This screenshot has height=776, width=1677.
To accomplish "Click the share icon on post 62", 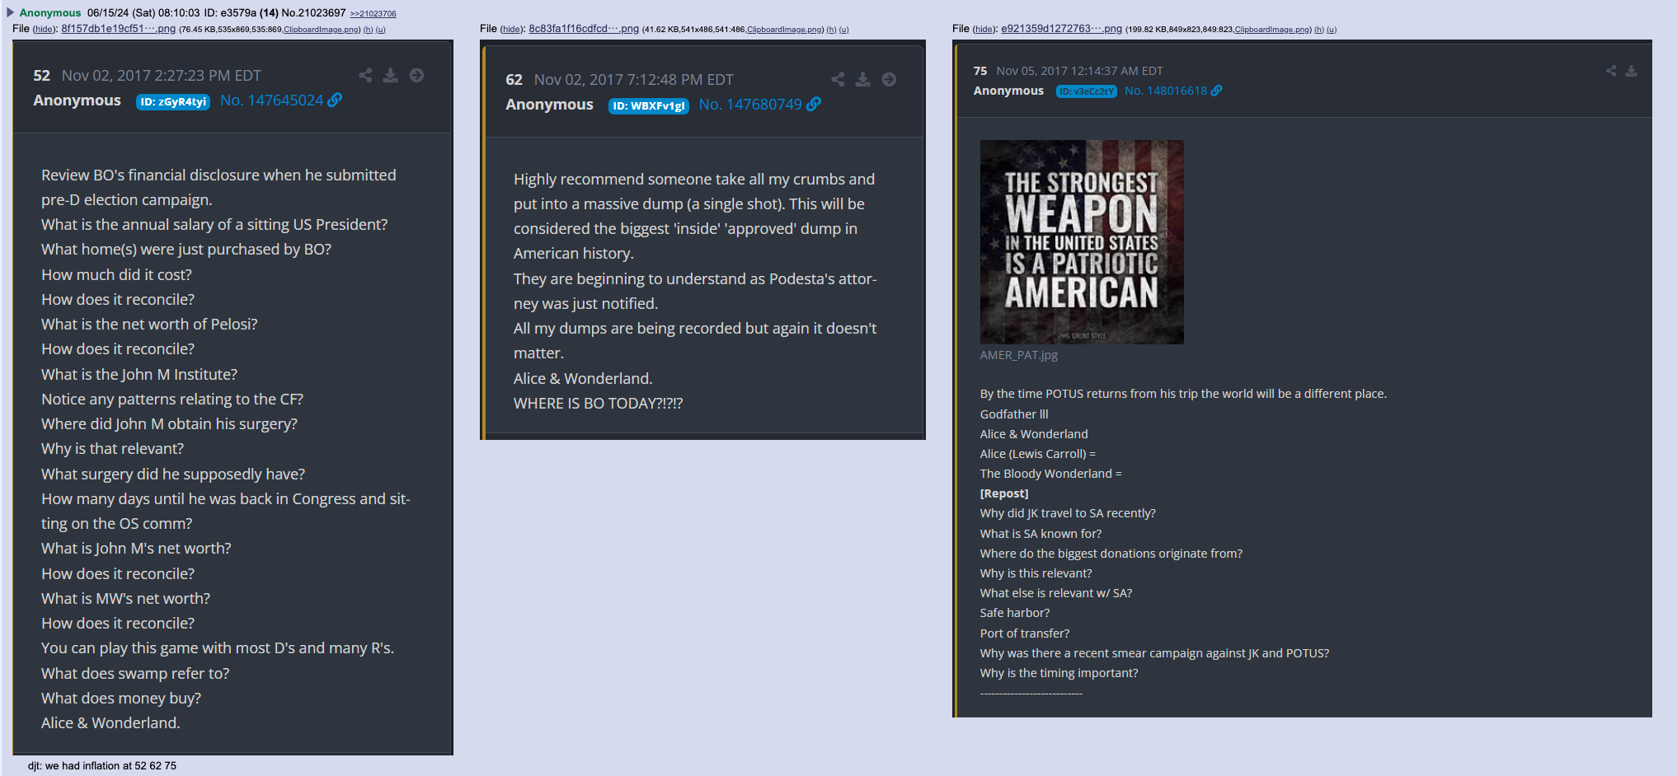I will (x=838, y=79).
